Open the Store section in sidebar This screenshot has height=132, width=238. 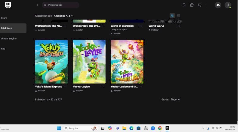tap(4, 18)
